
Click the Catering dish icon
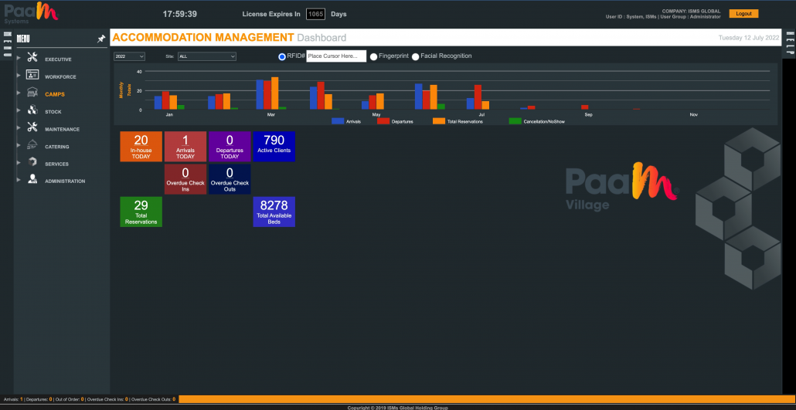32,144
